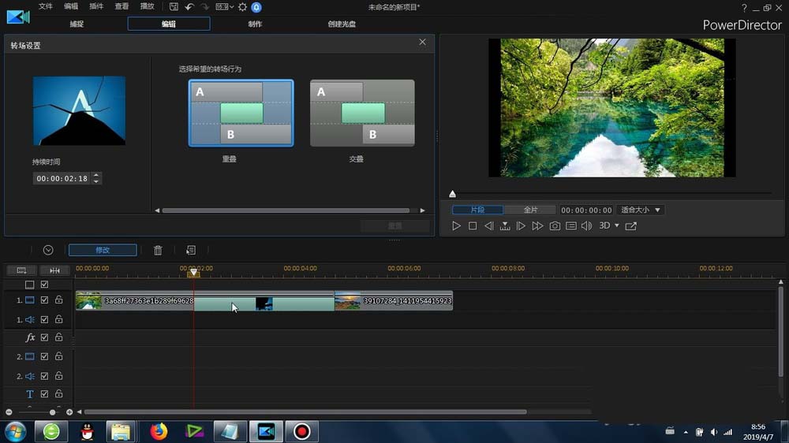Toggle audio track 2 enable checkbox
The image size is (789, 443).
44,376
